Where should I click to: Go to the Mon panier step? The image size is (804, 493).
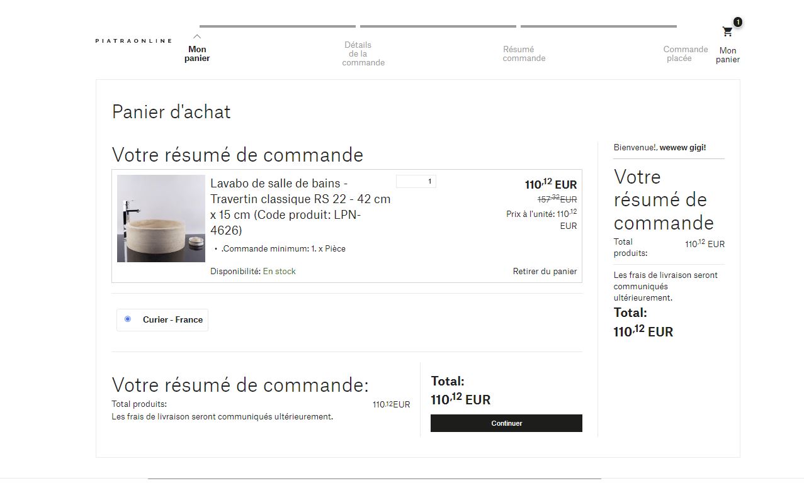[197, 53]
